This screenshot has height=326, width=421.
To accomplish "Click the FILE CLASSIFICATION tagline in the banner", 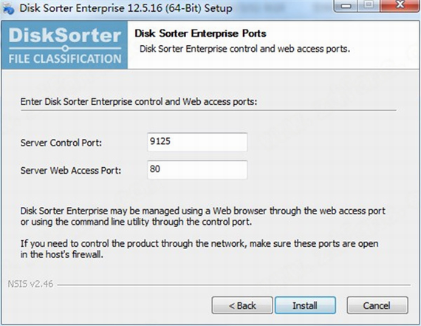I will [65, 59].
